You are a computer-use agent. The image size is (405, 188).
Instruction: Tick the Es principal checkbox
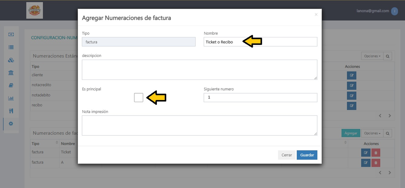(x=139, y=98)
